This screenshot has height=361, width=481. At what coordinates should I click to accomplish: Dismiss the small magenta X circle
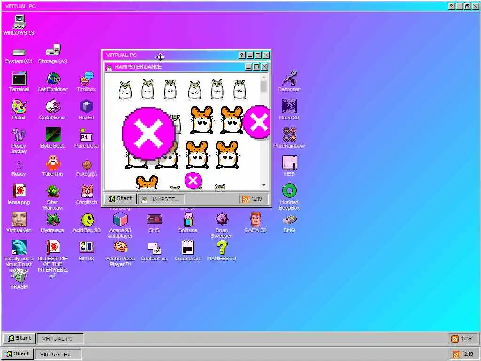pyautogui.click(x=193, y=180)
